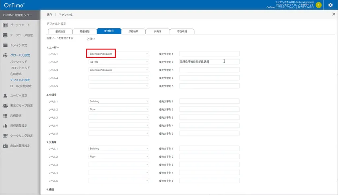338x195 pixels.
Task: Open ケータリング設定 in the sidebar
Action: click(21, 135)
